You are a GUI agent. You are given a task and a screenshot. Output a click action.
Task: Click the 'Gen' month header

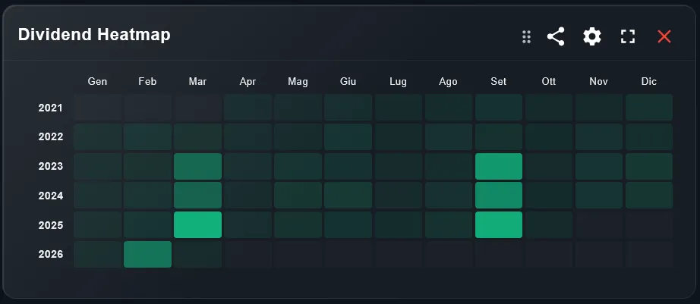97,82
